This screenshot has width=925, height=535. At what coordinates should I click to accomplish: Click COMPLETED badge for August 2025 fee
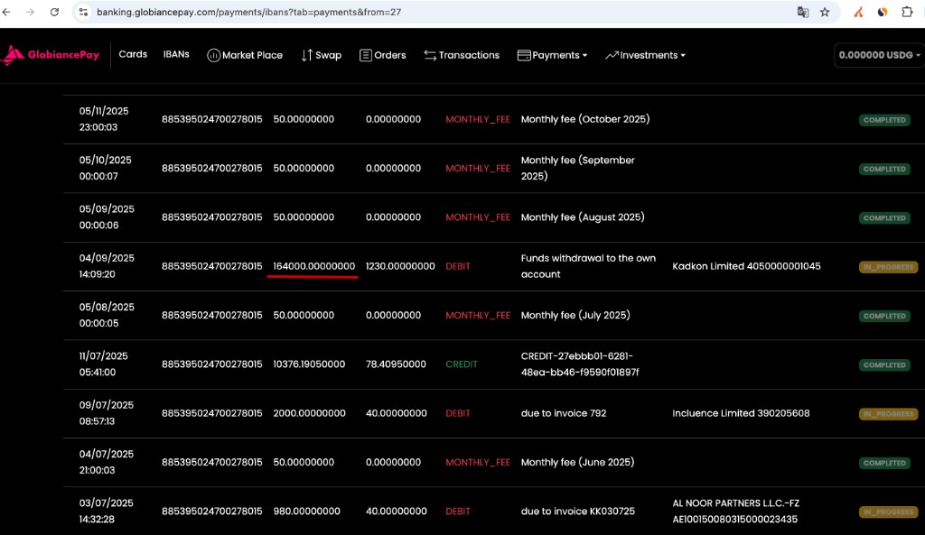pyautogui.click(x=884, y=218)
